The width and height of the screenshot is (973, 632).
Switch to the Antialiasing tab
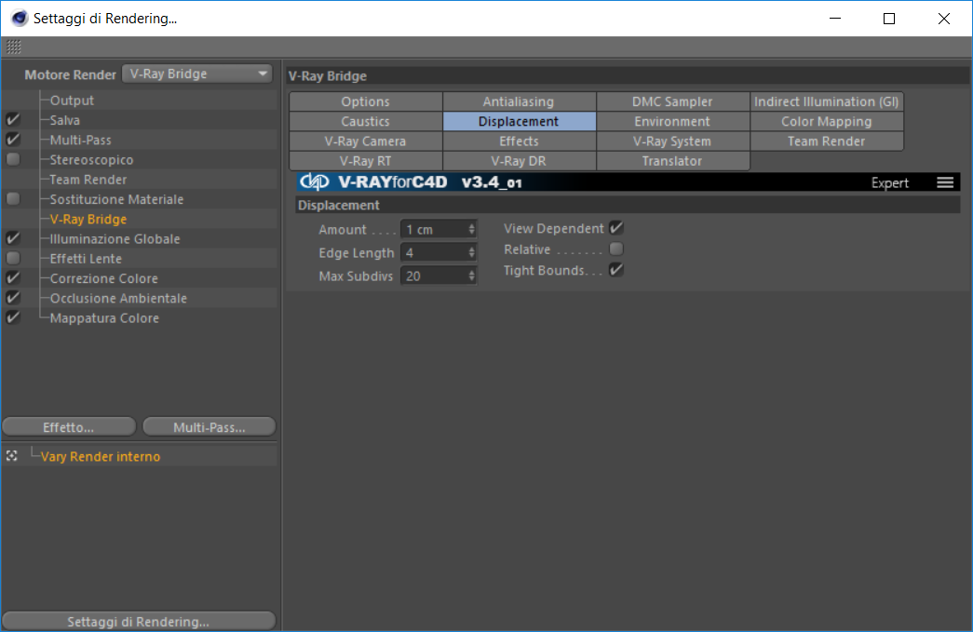519,101
